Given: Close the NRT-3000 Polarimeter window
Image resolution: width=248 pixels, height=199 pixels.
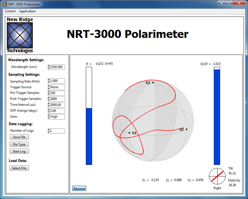Looking at the screenshot, I should [239, 3].
